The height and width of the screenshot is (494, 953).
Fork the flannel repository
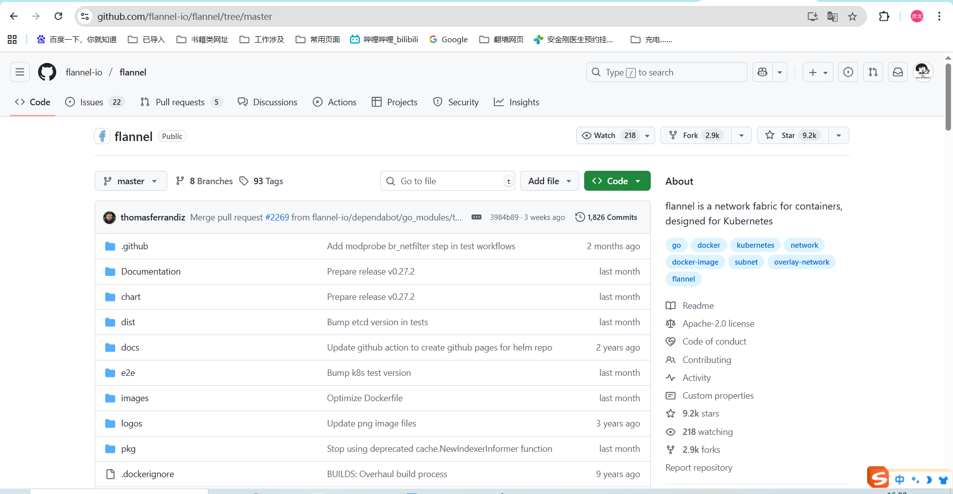point(695,136)
